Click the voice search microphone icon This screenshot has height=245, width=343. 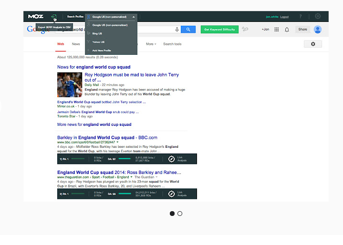tap(177, 29)
